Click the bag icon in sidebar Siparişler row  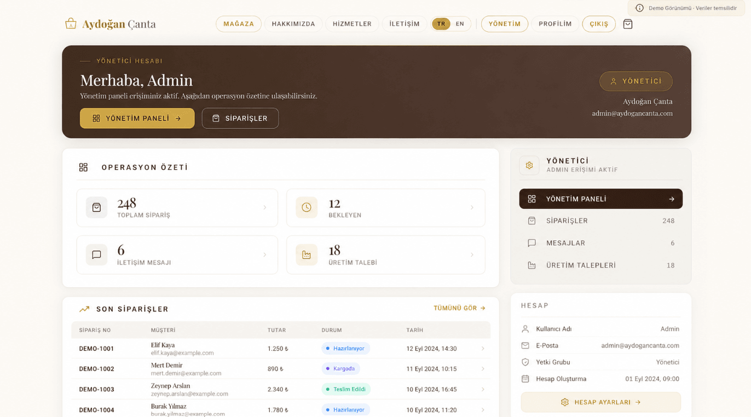532,221
